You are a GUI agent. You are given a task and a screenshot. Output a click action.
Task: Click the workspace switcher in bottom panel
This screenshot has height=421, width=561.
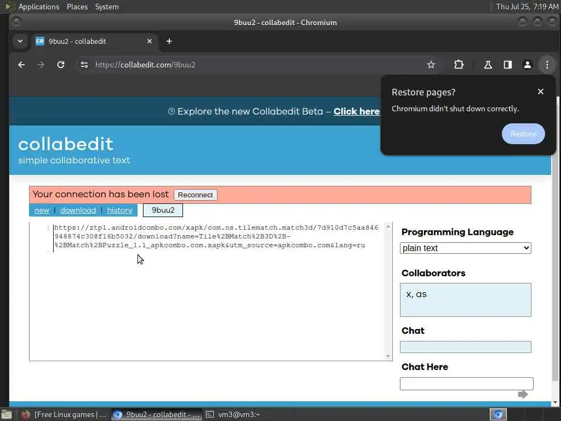tap(498, 415)
